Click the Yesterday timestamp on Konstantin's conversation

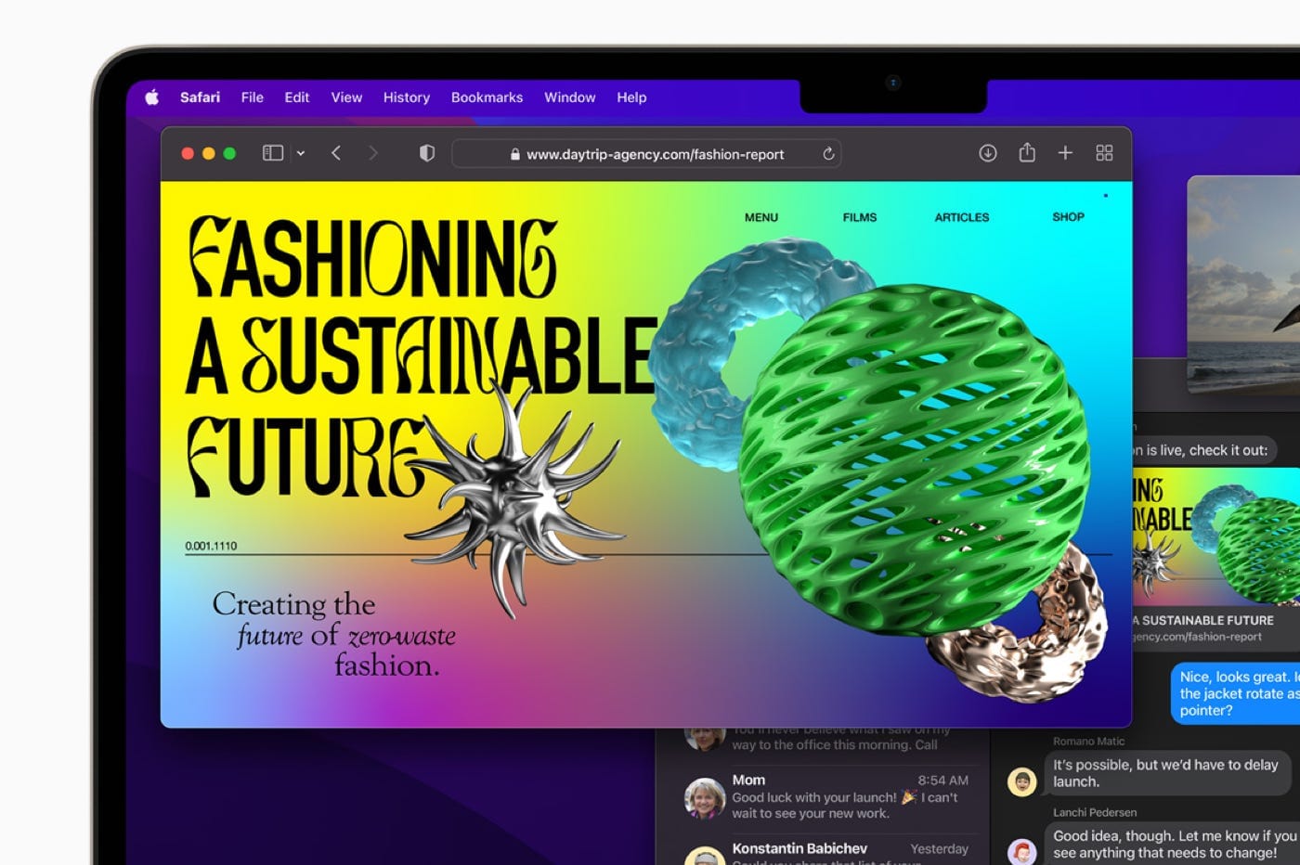939,849
